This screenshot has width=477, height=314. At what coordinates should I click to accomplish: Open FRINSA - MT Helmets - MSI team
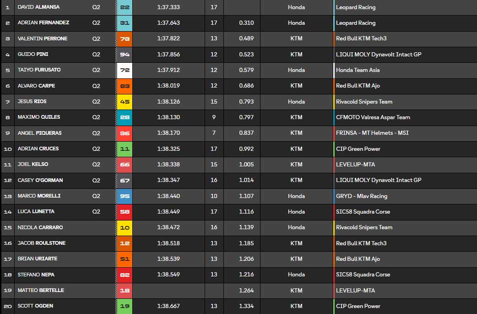pos(372,133)
